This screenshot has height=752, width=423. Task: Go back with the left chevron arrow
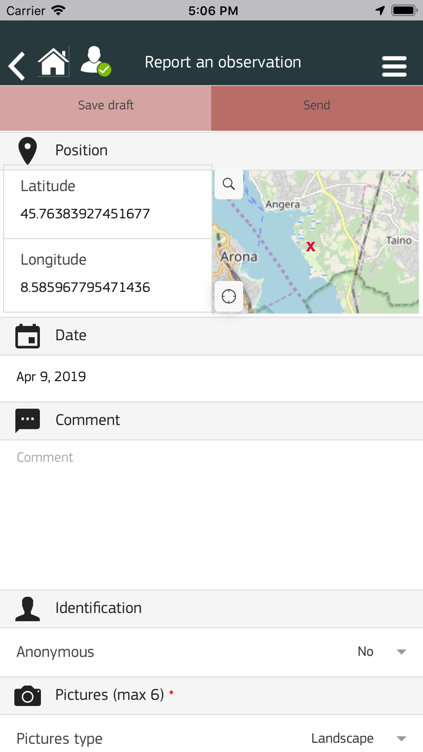(17, 66)
